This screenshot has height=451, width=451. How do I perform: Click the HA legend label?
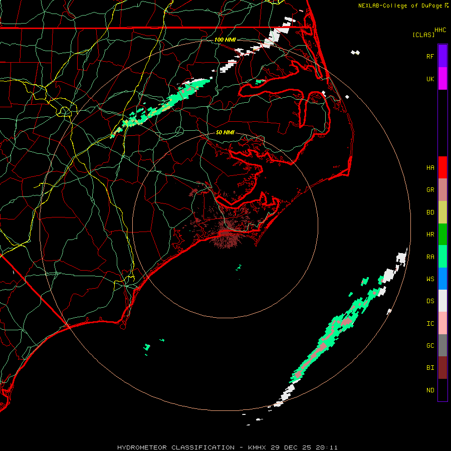[430, 167]
